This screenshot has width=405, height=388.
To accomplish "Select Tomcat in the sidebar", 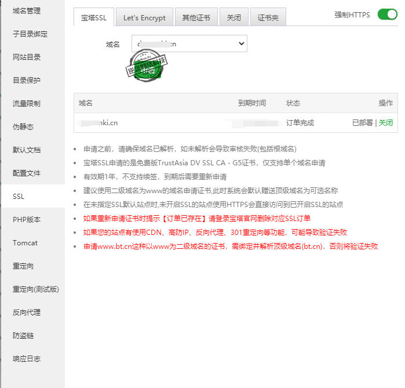I will pos(25,243).
